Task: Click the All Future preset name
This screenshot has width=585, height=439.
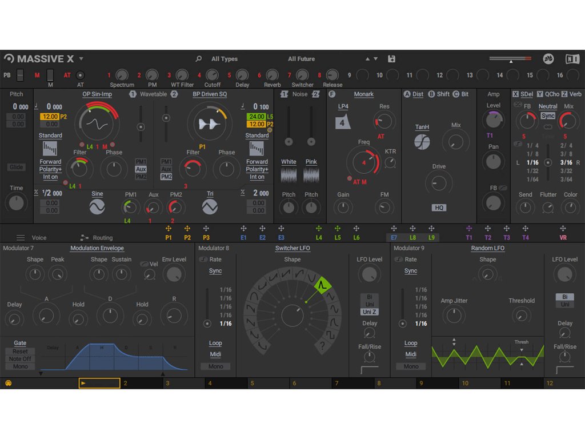Action: click(301, 59)
